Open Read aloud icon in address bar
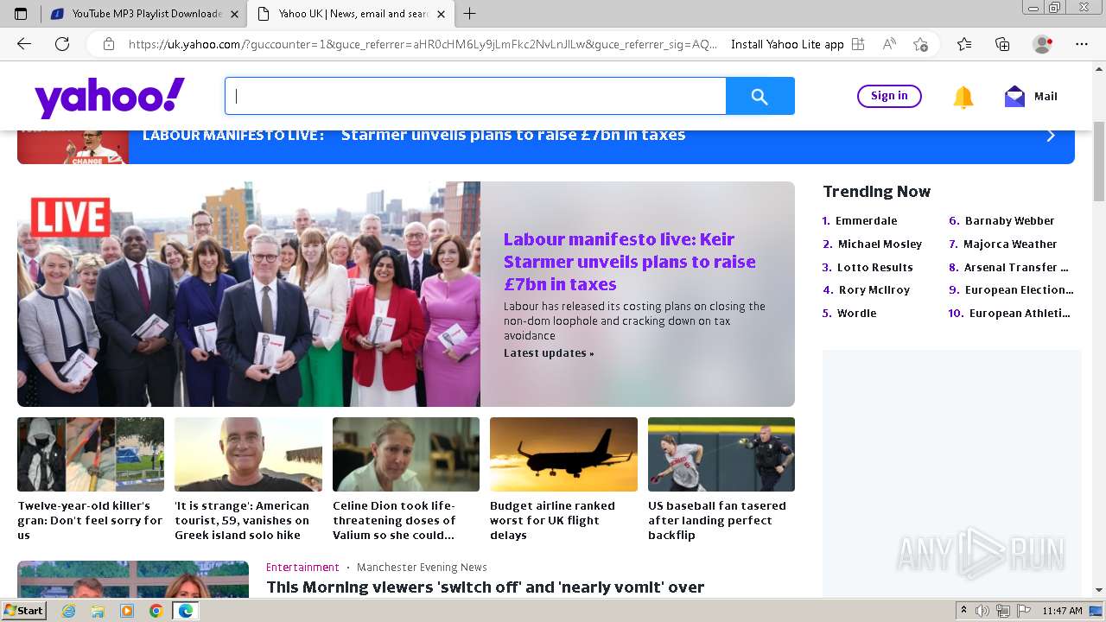 tap(889, 44)
